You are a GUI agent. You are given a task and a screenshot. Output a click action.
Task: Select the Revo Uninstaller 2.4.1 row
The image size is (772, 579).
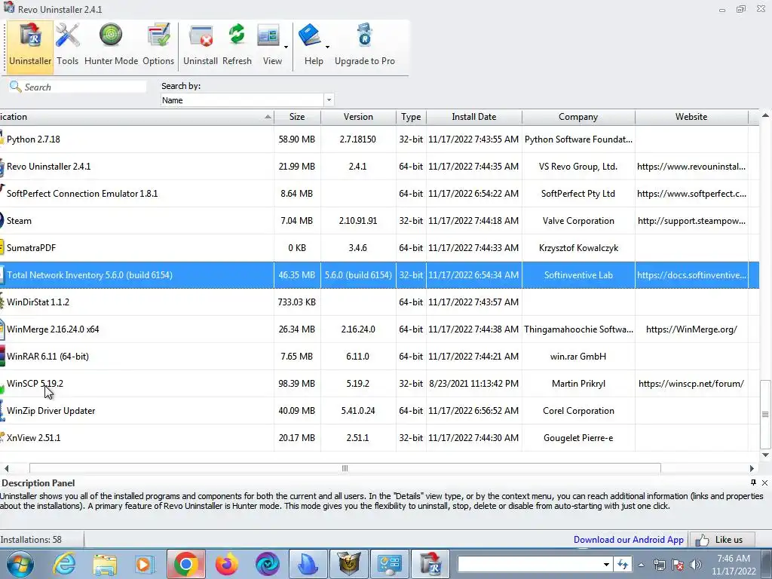pos(379,167)
